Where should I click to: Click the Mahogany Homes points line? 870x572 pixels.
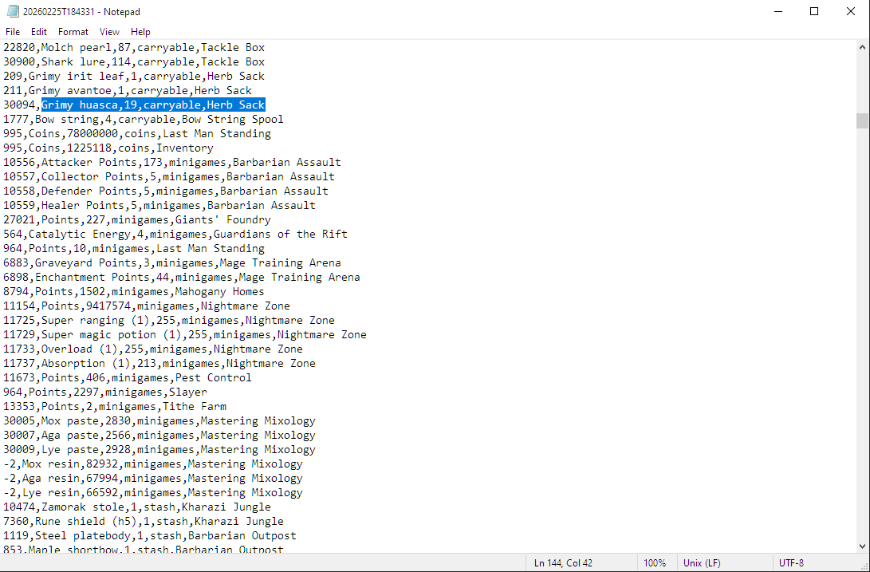coord(134,292)
